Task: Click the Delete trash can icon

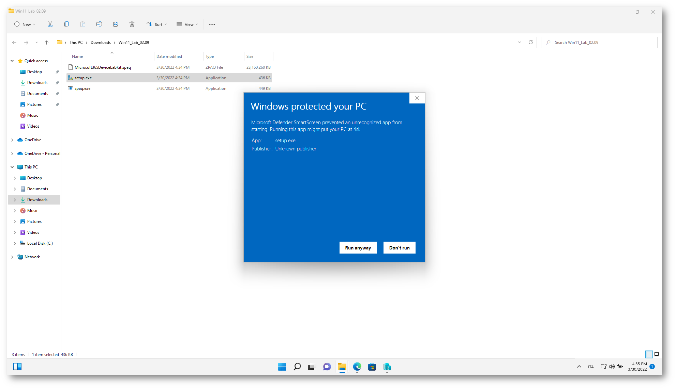Action: pyautogui.click(x=132, y=24)
